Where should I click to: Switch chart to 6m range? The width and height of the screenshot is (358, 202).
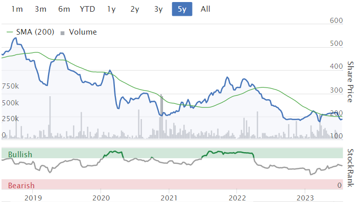tap(64, 9)
